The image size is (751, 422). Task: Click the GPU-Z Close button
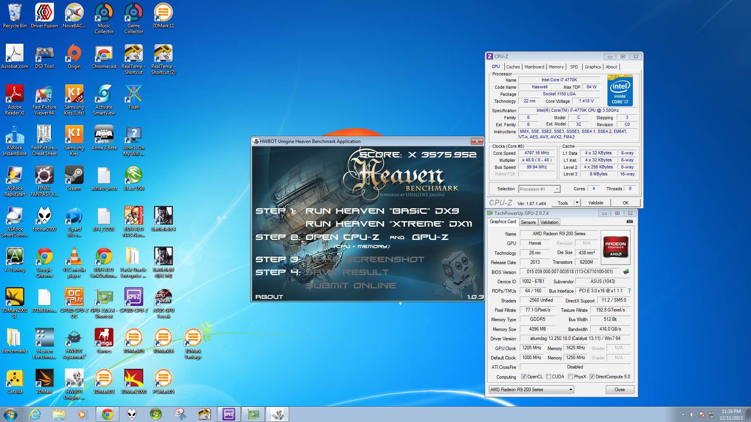point(620,390)
